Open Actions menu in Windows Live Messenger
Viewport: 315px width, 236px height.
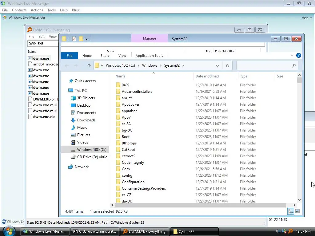[37, 10]
